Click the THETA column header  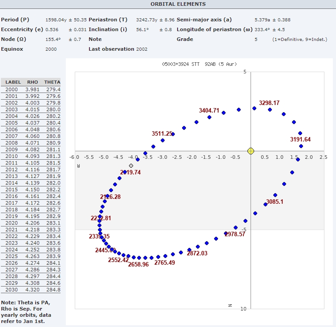[52, 82]
